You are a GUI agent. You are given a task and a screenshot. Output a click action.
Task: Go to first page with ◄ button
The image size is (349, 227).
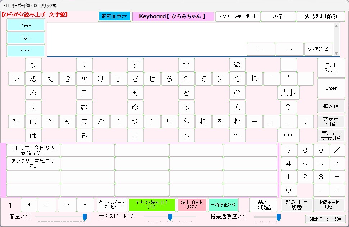(x=29, y=205)
